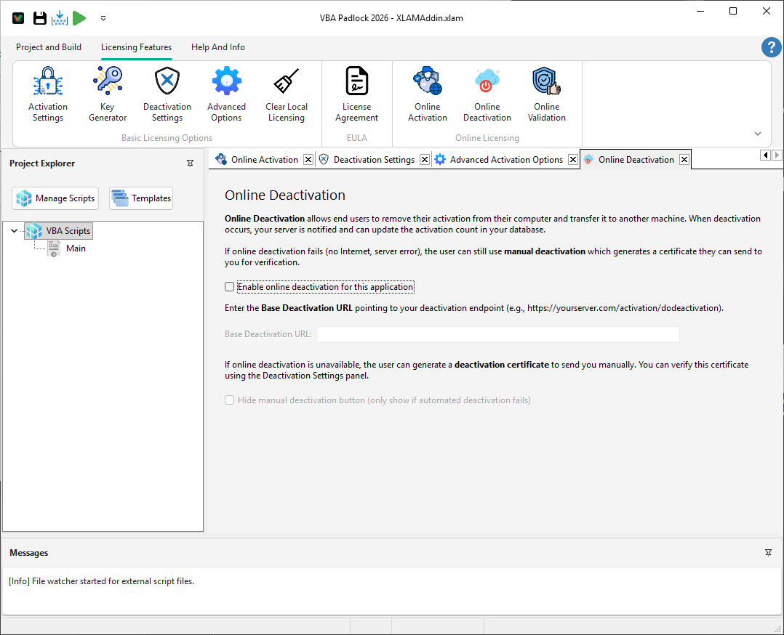Open the Online Activation ribbon icon

427,93
